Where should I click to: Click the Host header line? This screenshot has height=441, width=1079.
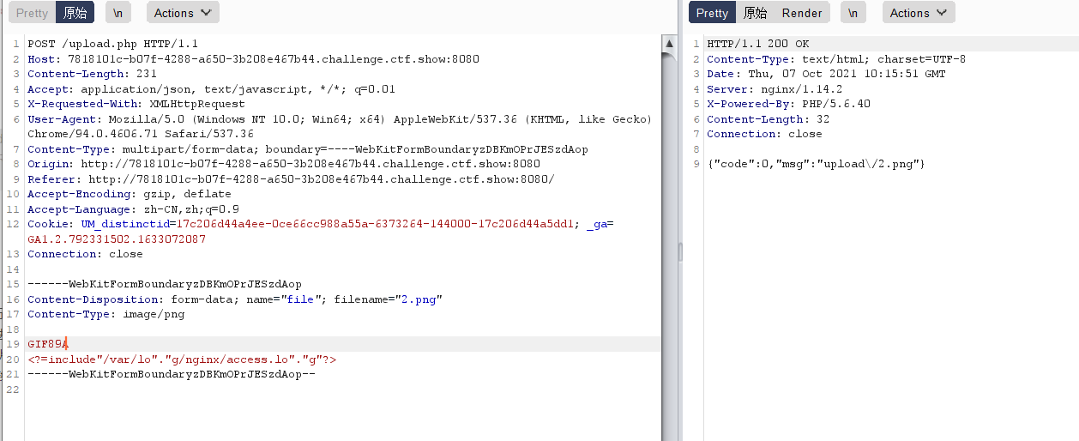253,59
